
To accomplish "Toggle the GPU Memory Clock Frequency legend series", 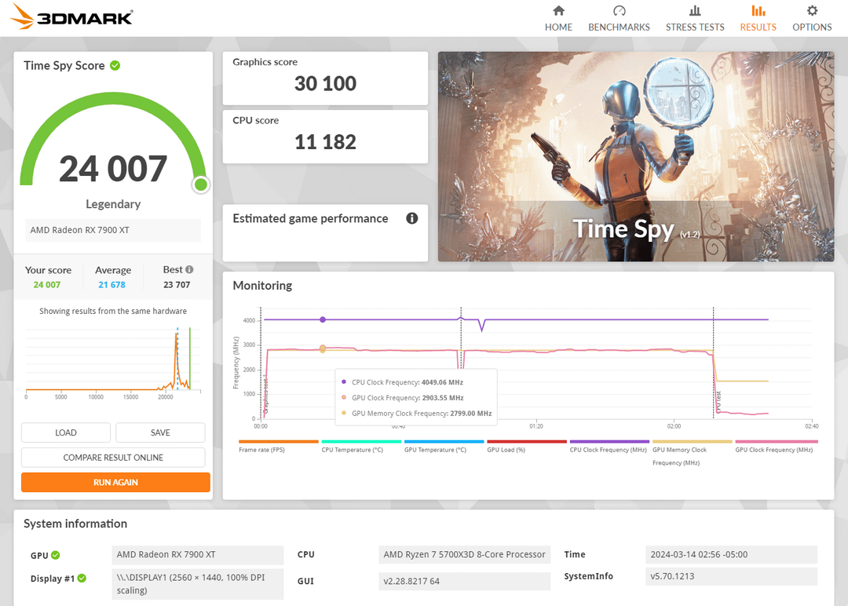I will [x=692, y=453].
